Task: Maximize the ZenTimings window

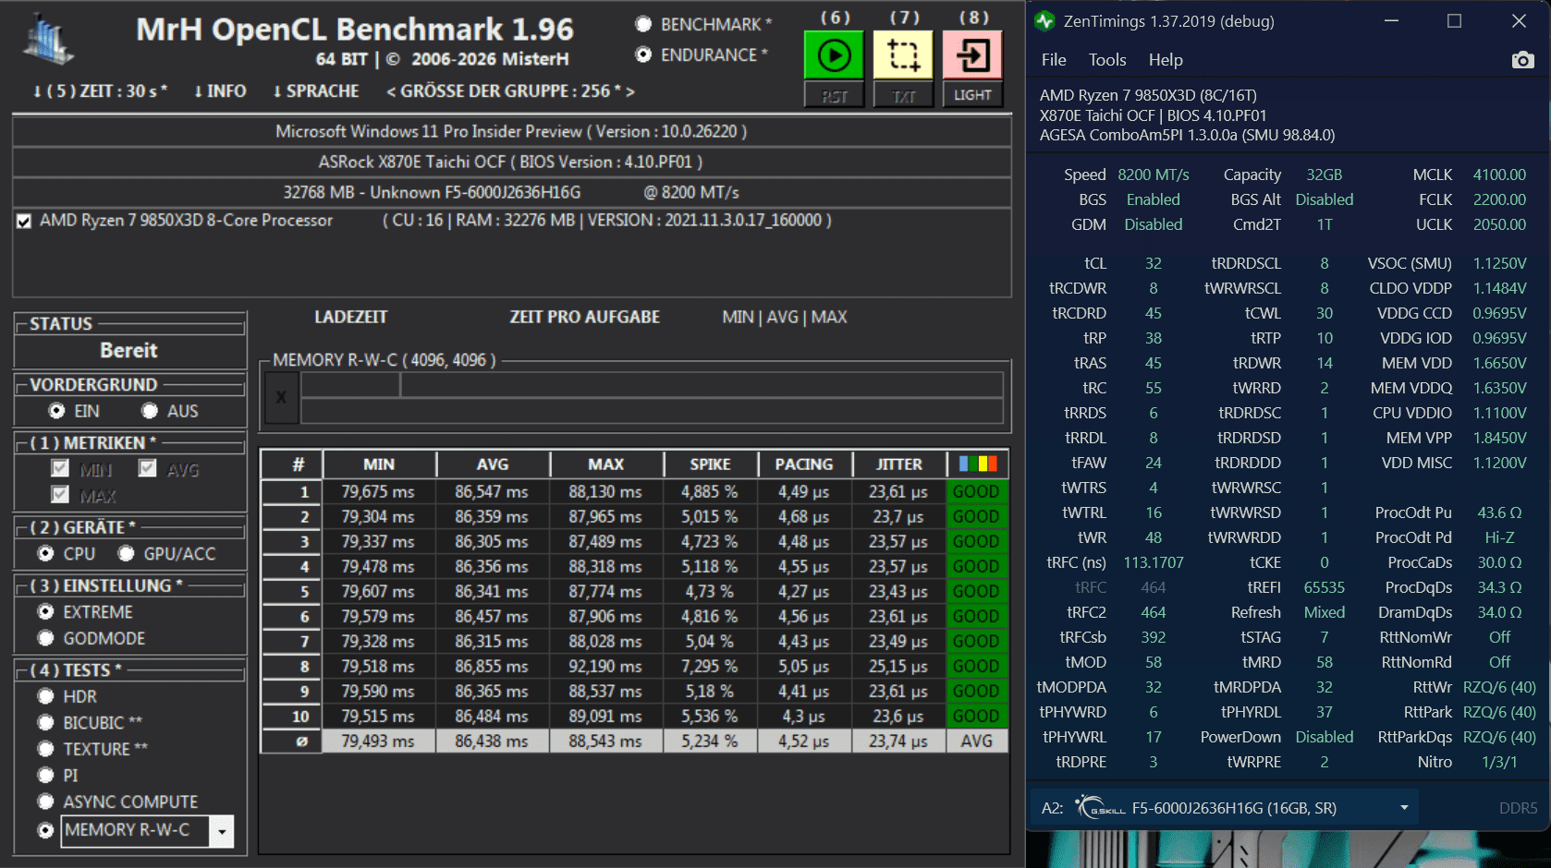Action: click(1454, 21)
